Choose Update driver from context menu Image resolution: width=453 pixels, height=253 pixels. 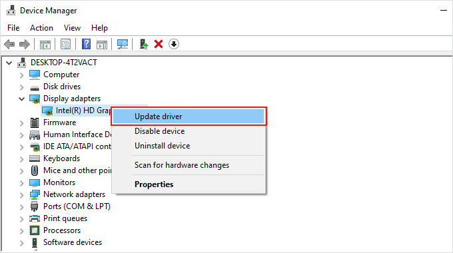click(189, 117)
